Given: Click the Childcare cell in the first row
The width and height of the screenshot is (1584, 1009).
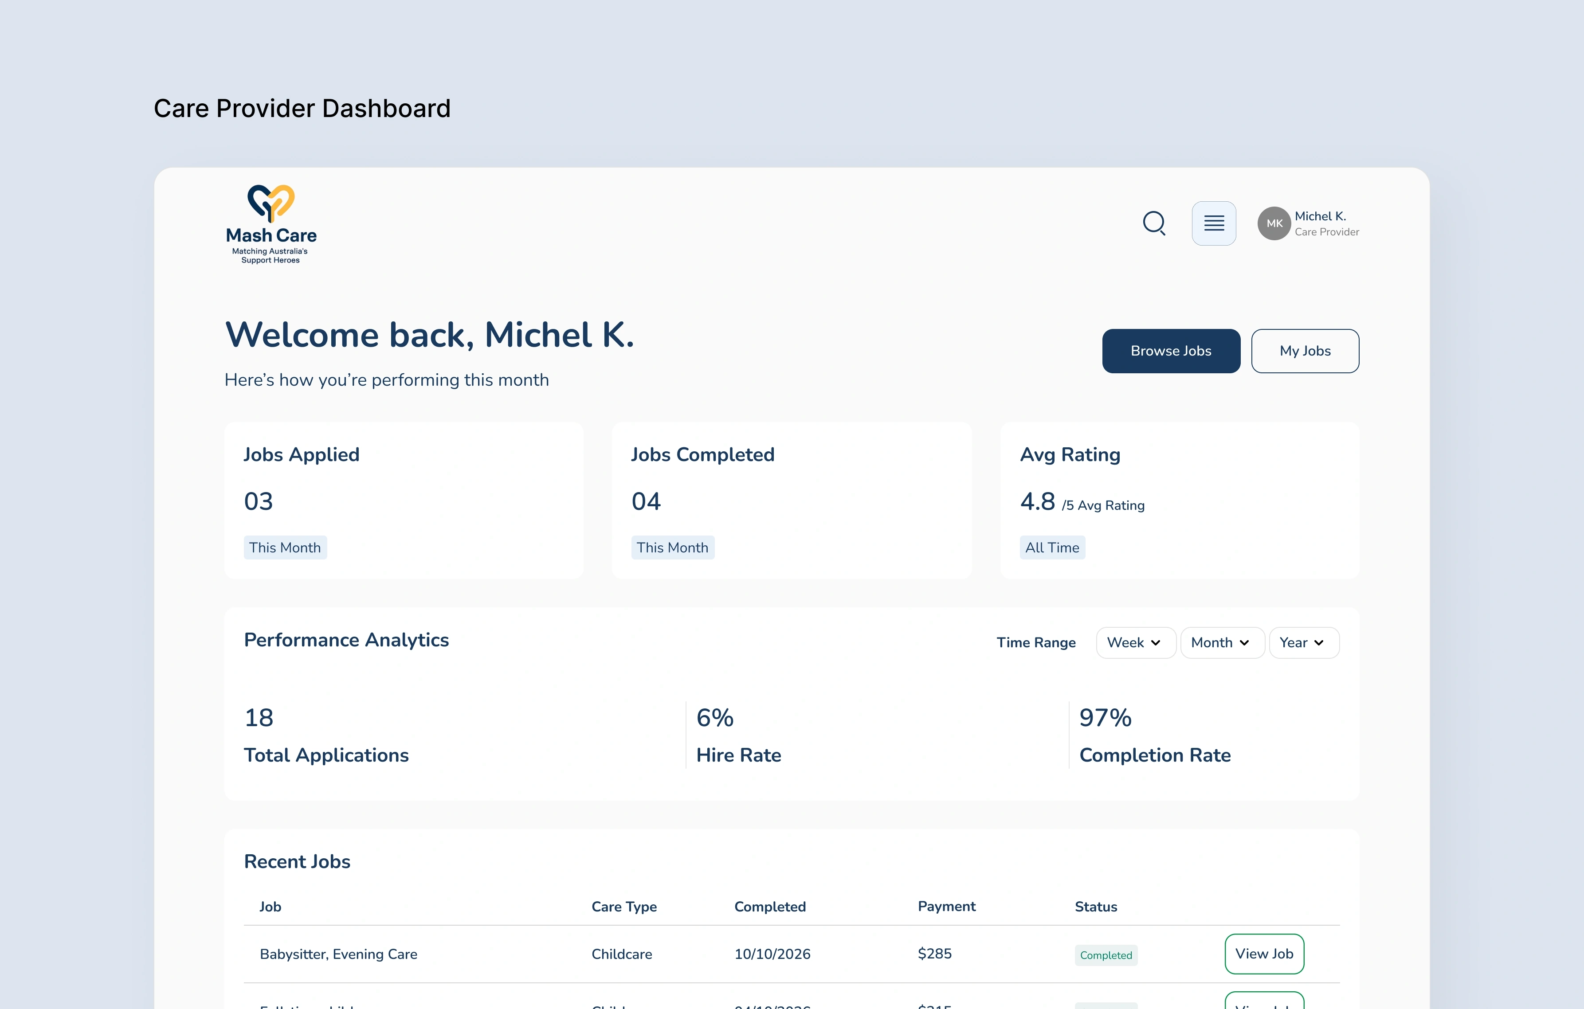Looking at the screenshot, I should tap(622, 954).
